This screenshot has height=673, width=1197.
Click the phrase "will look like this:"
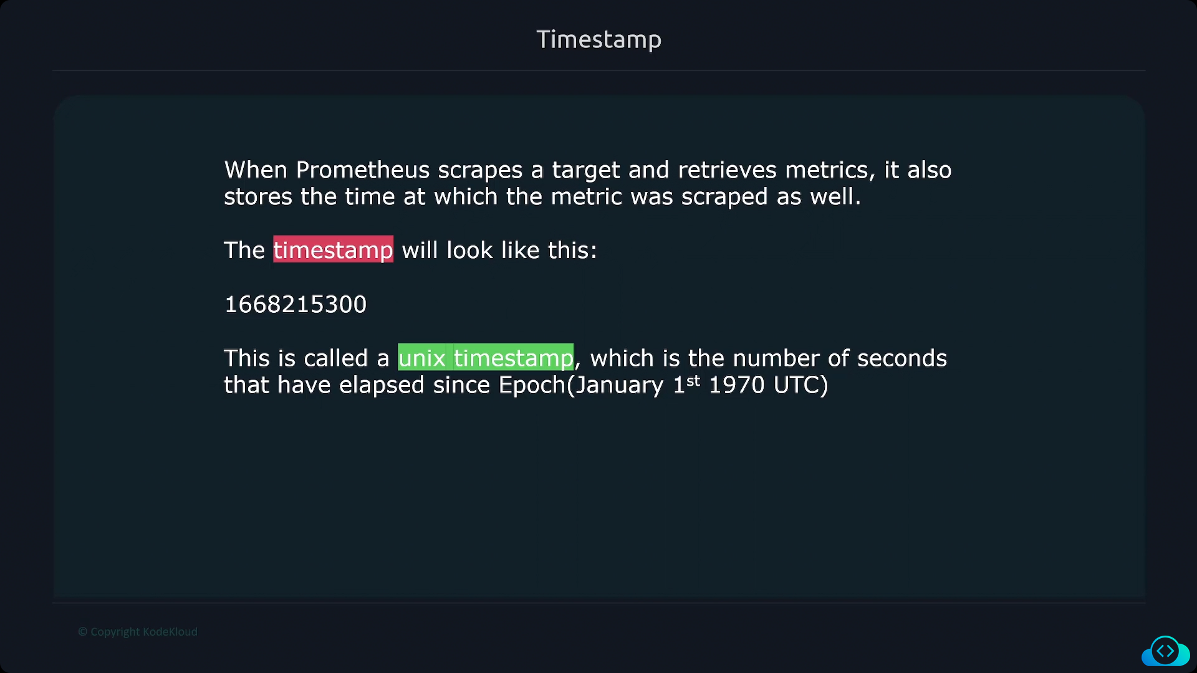coord(499,250)
